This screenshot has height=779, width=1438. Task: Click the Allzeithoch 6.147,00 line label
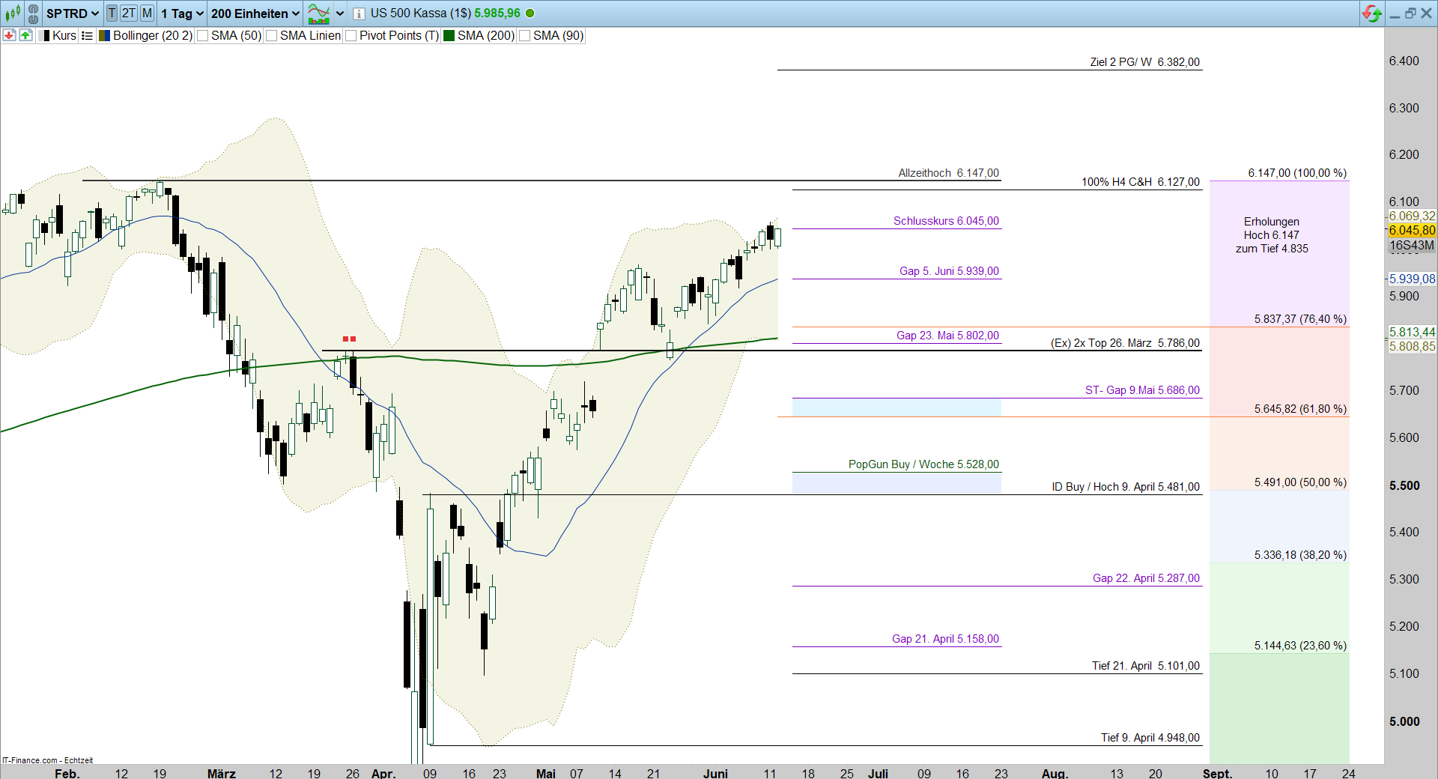(948, 173)
